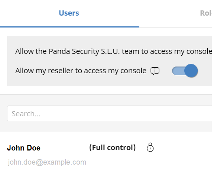217x178 pixels.
Task: Toggle reseller console access switch
Action: click(x=185, y=71)
